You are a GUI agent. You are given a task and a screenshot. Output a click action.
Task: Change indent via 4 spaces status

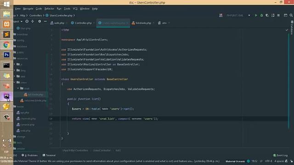(x=279, y=161)
